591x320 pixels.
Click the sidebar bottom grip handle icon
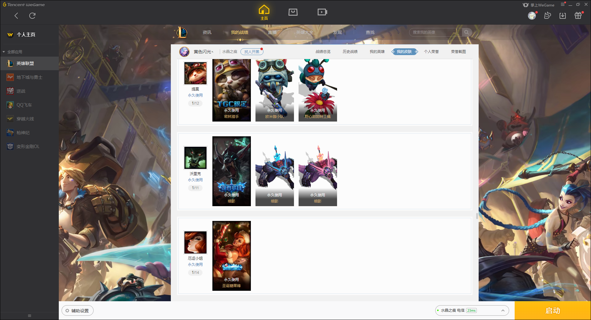[30, 316]
